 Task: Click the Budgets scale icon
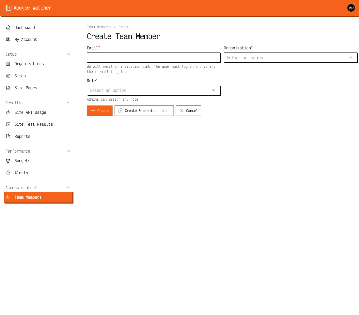[8, 161]
